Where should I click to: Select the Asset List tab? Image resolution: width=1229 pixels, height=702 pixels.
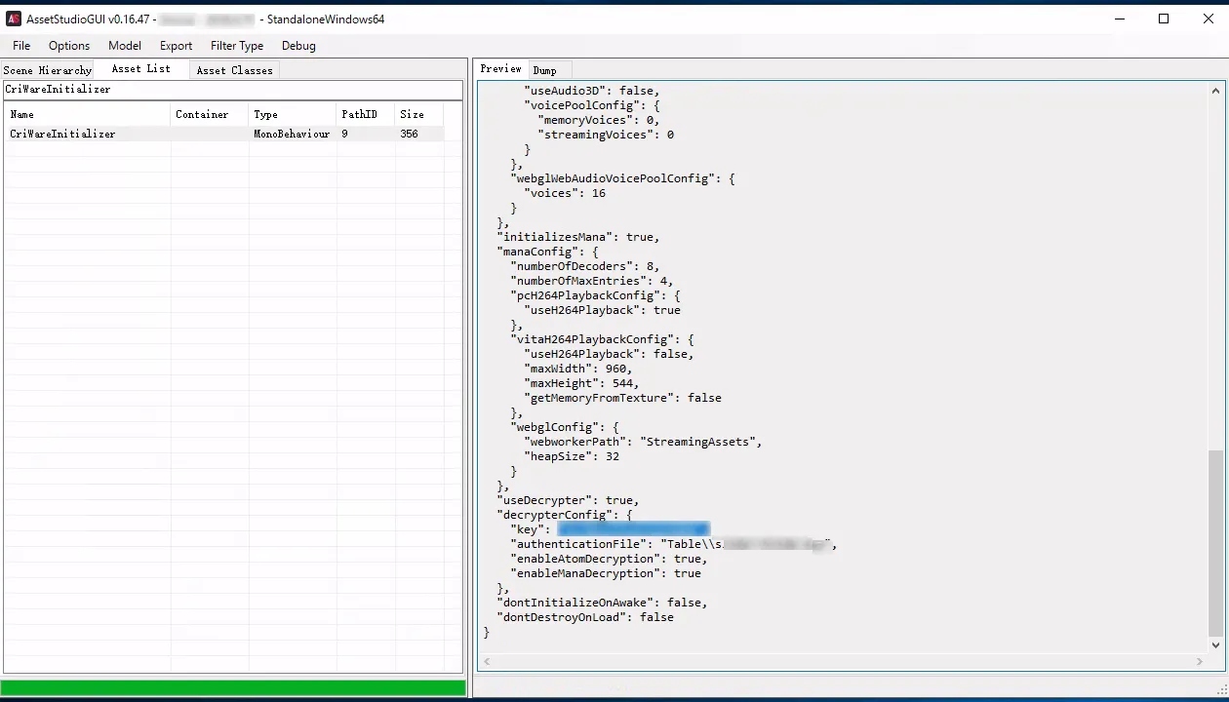coord(140,69)
